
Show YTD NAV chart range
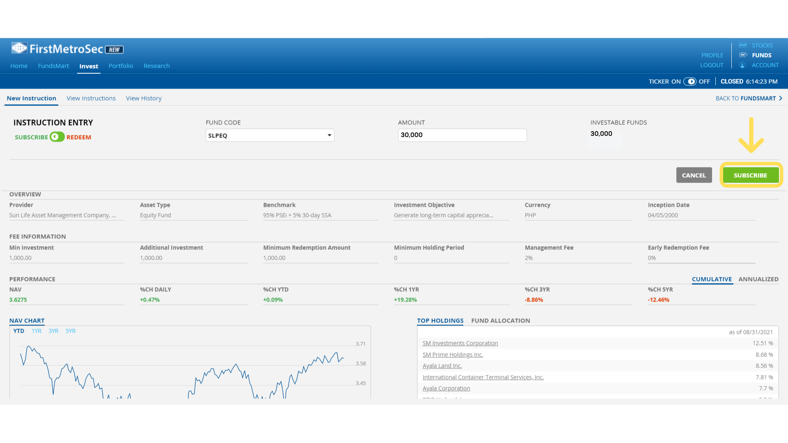point(18,331)
